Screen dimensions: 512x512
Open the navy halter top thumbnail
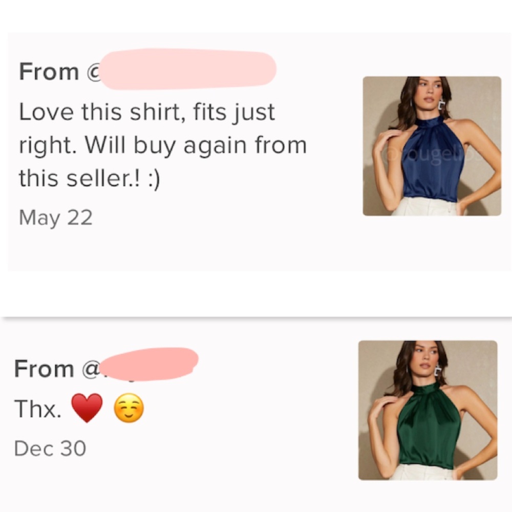(433, 146)
